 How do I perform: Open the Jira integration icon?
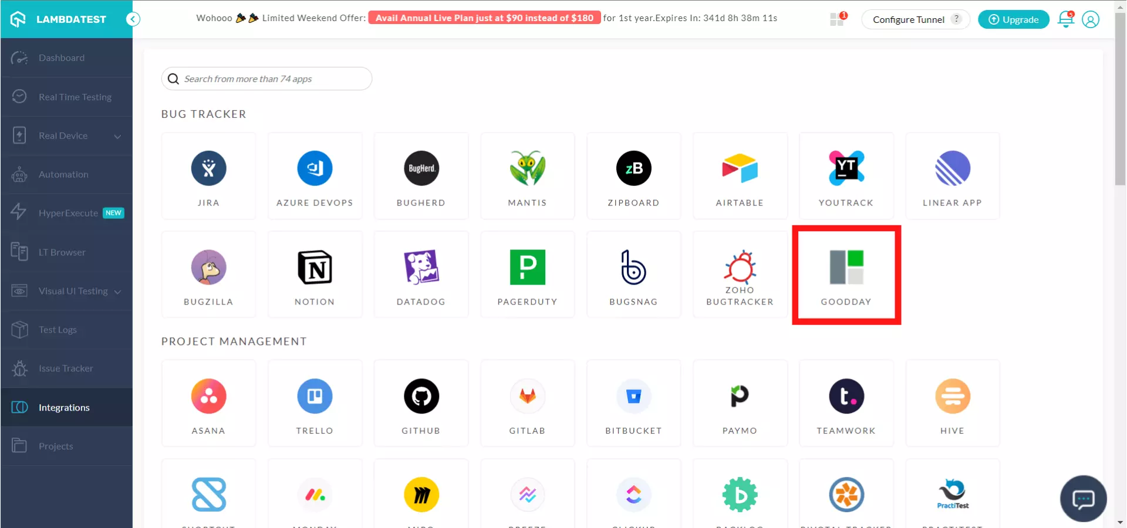tap(208, 169)
